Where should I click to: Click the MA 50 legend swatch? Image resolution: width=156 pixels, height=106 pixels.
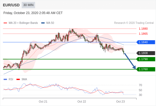pyautogui.click(x=43, y=23)
